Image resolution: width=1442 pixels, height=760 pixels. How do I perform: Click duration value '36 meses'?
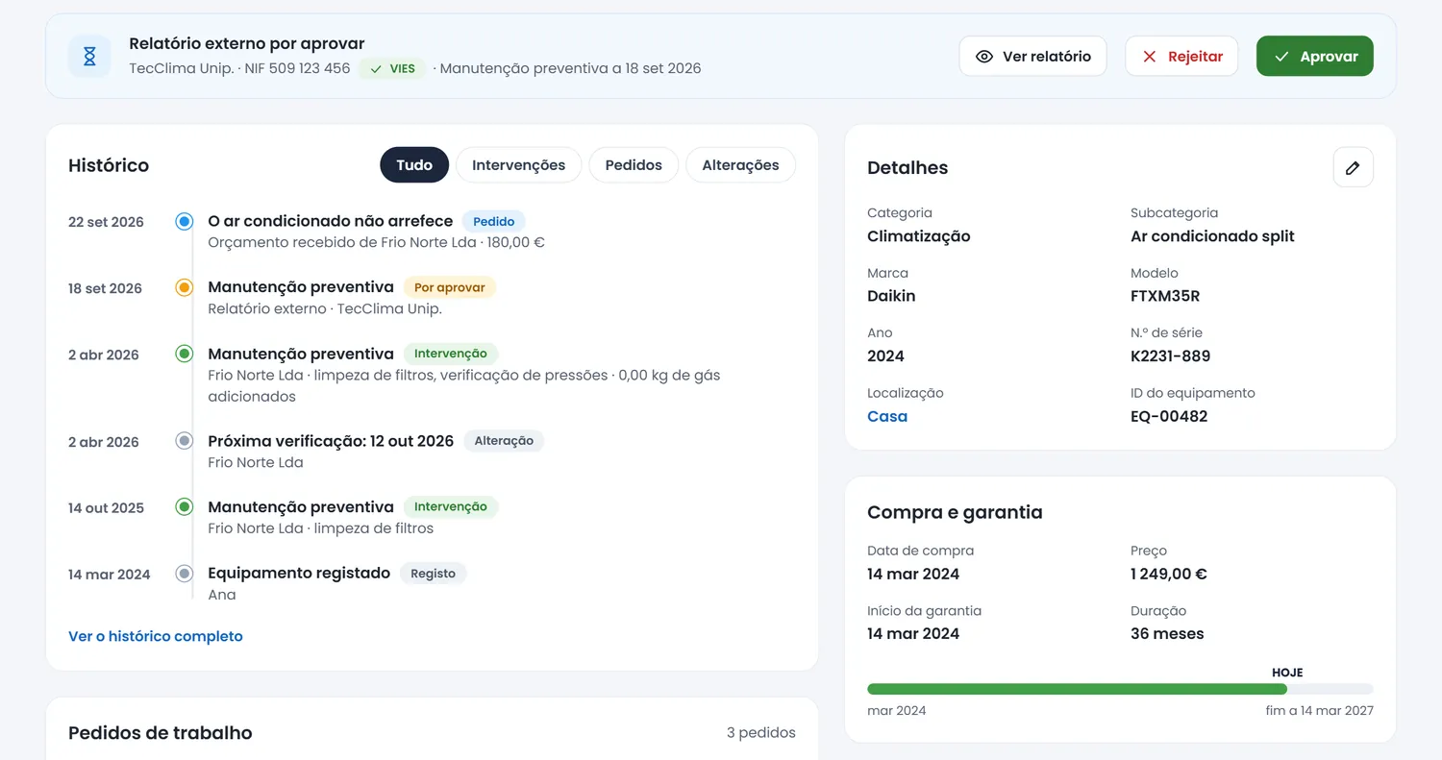click(x=1167, y=633)
